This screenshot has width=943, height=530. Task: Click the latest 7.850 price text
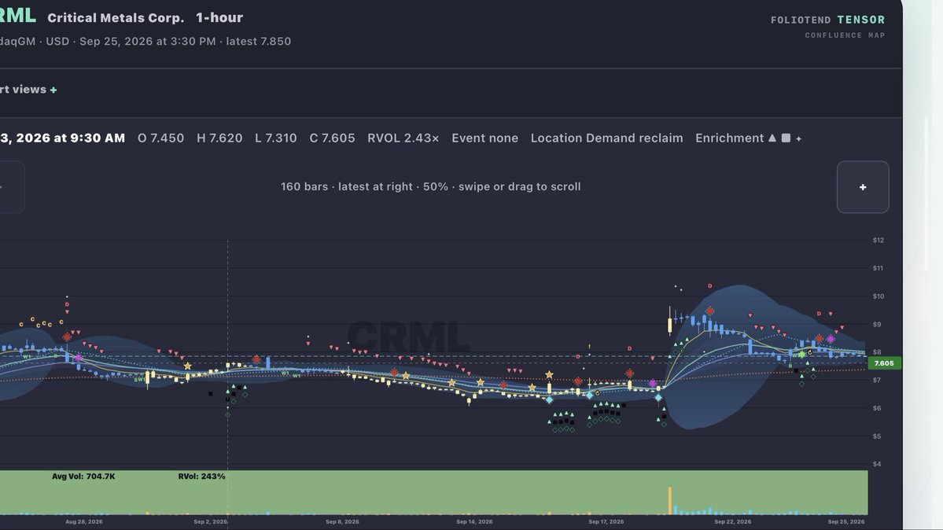coord(259,42)
